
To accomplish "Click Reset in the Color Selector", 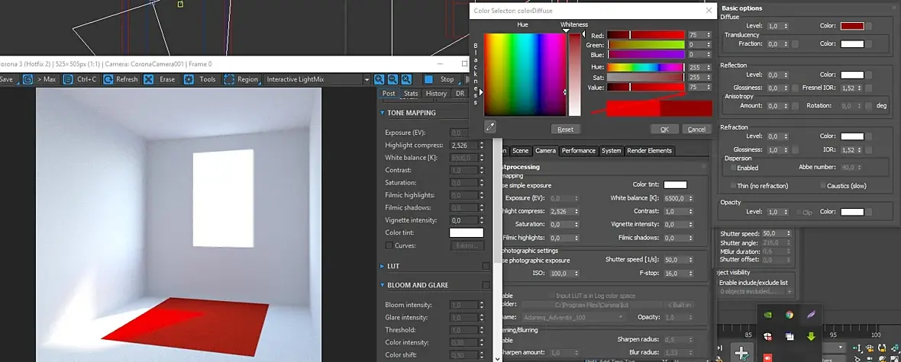I will point(566,129).
